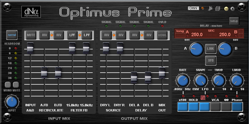Click the A.FB recirculate fader handle
Image resolution: width=249 pixels, height=124 pixels.
coord(44,73)
